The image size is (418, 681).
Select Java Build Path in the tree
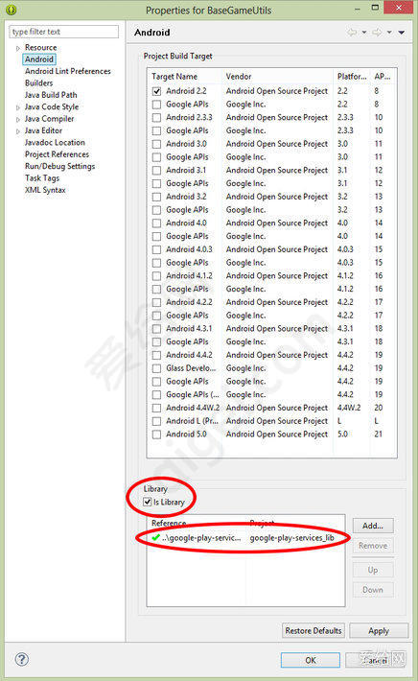(51, 95)
